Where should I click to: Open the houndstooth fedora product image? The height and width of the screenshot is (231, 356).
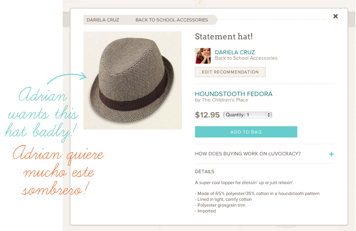coord(132,80)
